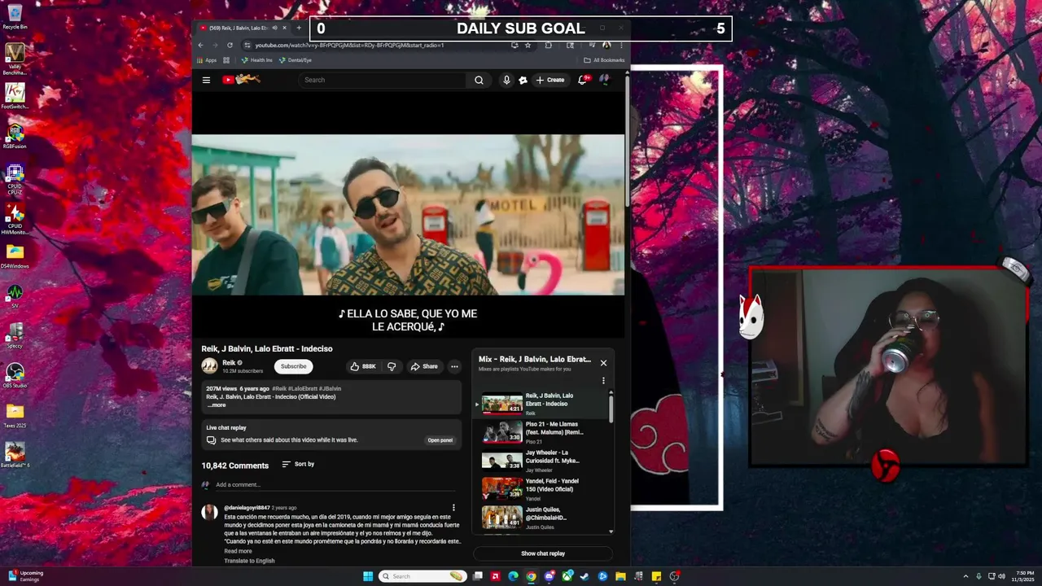Click the Subscribe button for Reik
1042x586 pixels.
294,366
